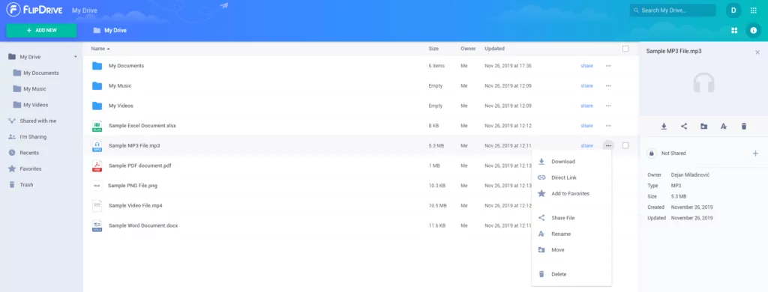The width and height of the screenshot is (768, 292).
Task: Open the My Documents more-options dots
Action: (608, 66)
